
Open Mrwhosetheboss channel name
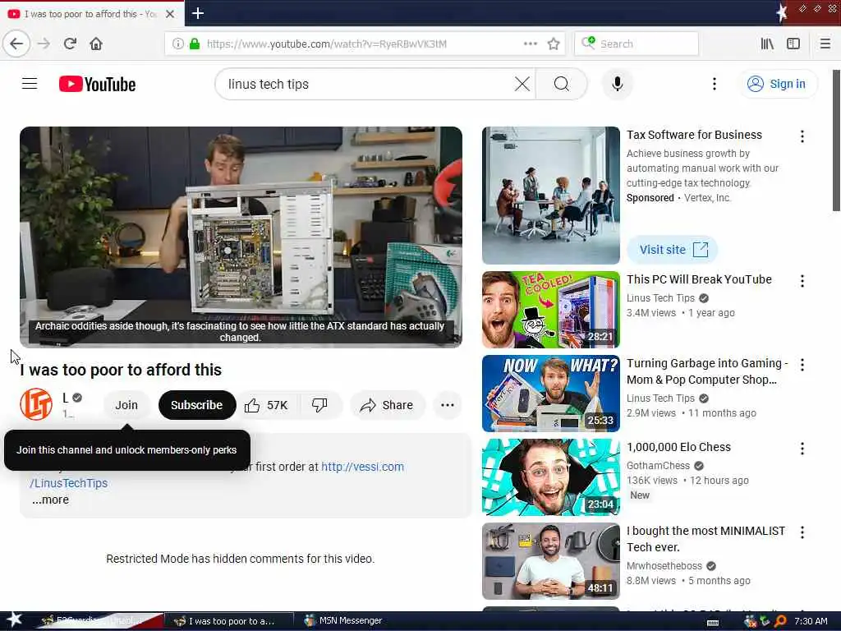664,565
